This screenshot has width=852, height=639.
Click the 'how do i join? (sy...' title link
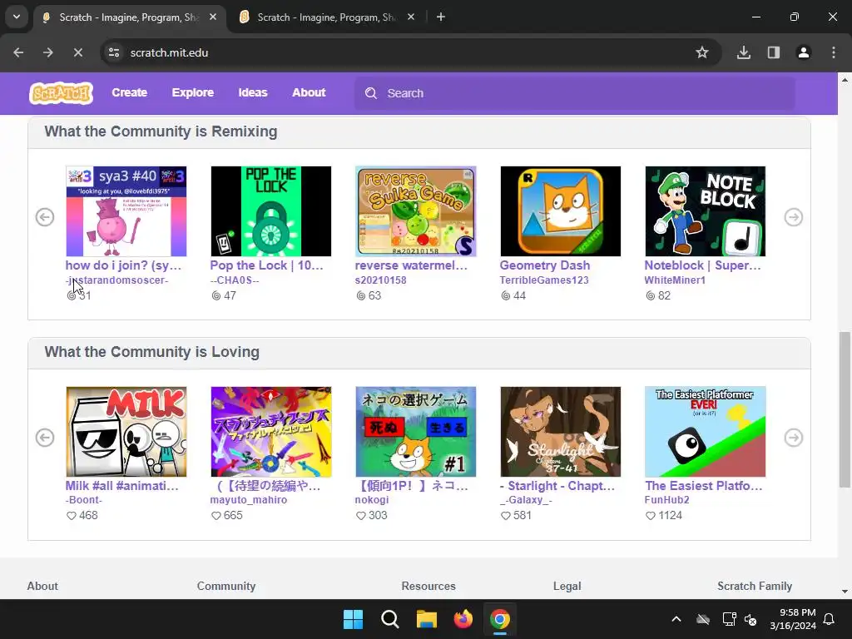point(123,265)
